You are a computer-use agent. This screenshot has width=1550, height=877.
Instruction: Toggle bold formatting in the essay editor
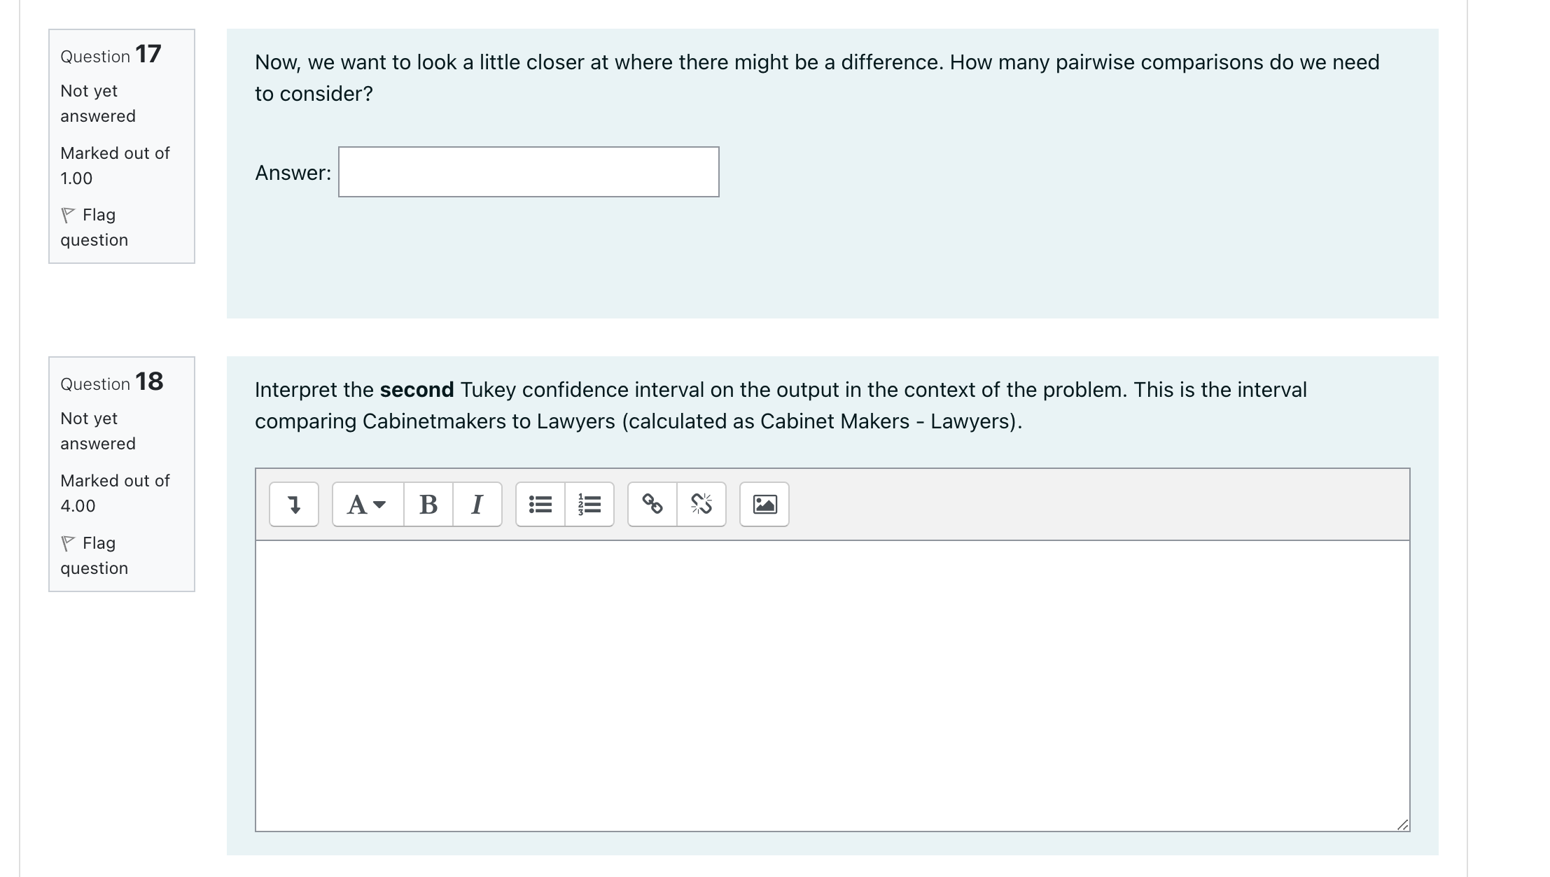tap(428, 504)
